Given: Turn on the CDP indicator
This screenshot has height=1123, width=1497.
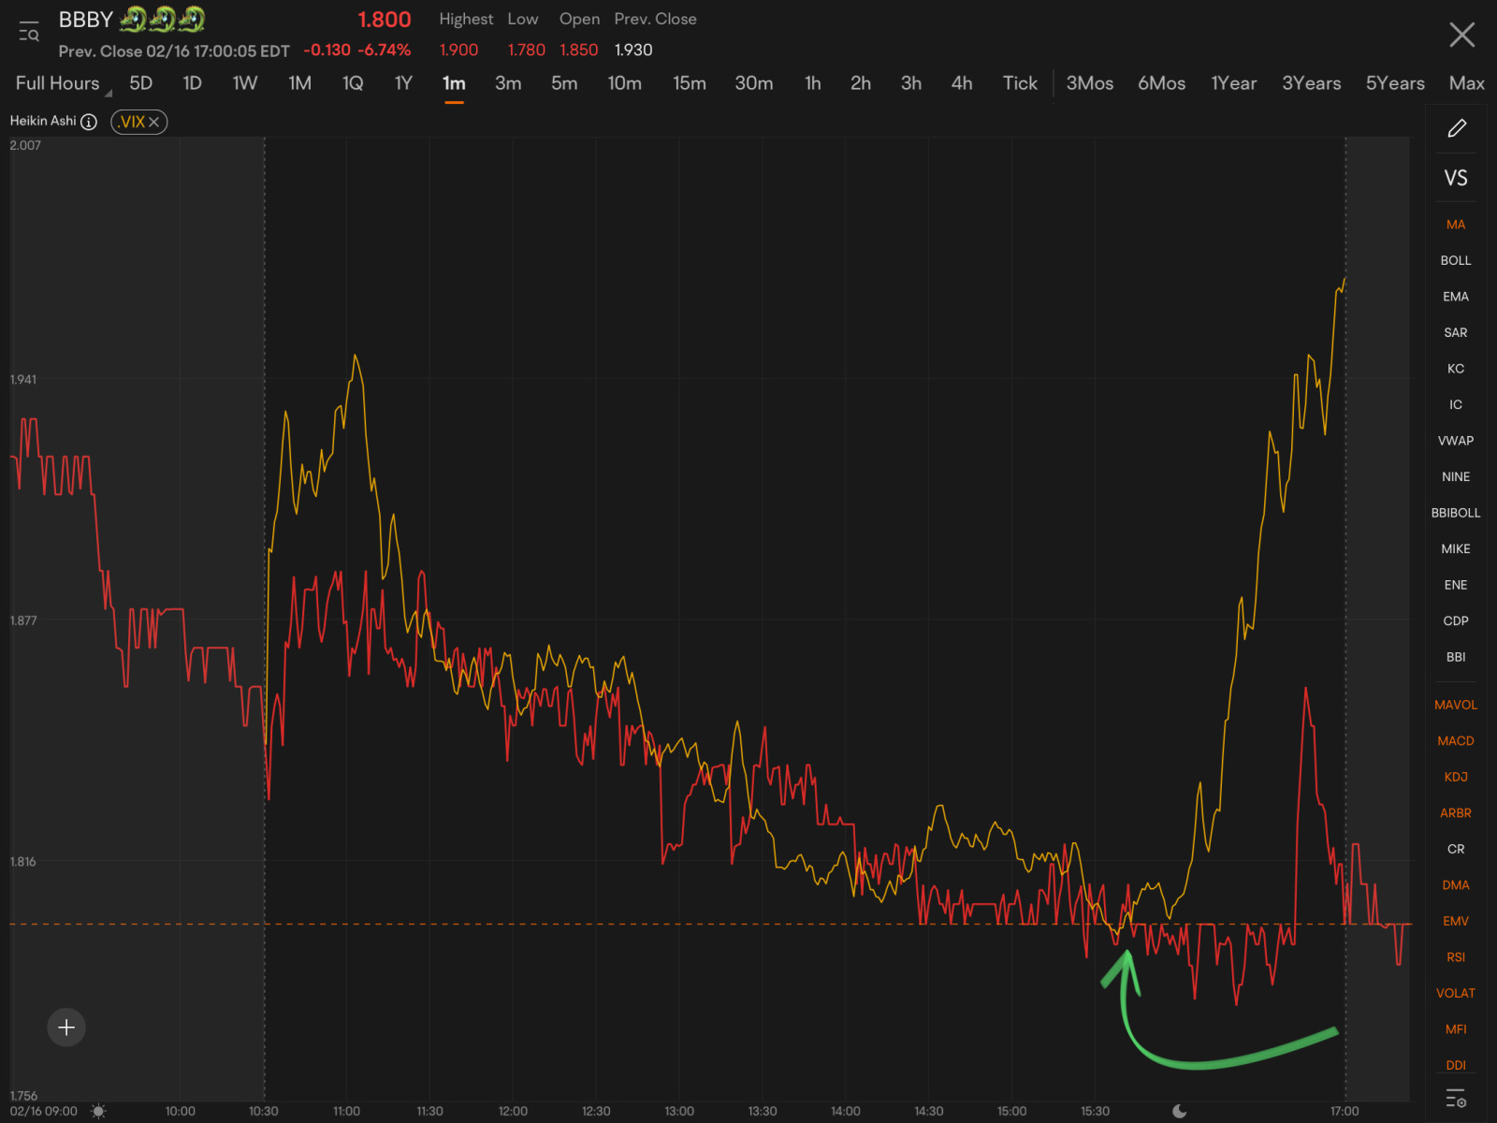Looking at the screenshot, I should 1456,620.
